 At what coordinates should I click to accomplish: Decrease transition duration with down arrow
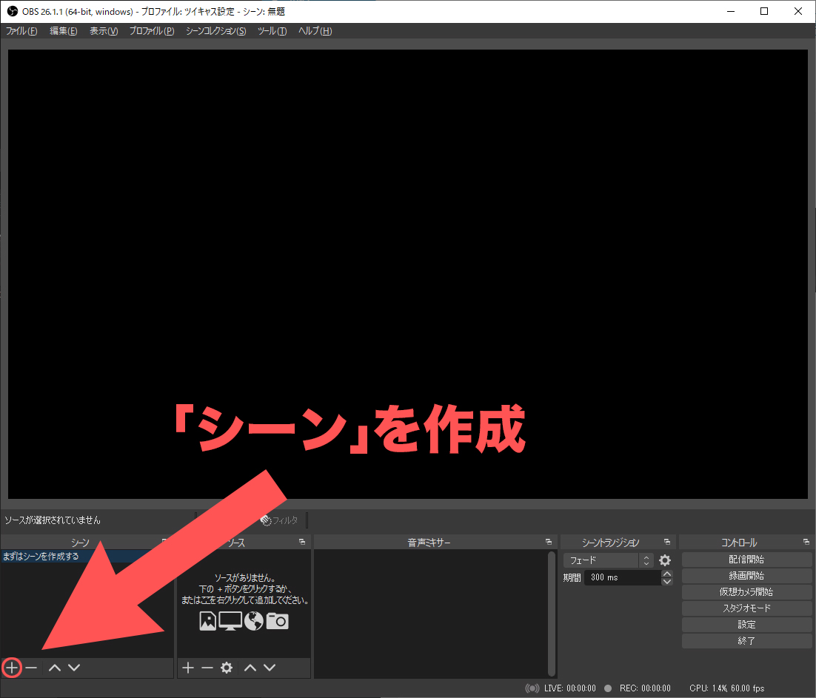[666, 582]
